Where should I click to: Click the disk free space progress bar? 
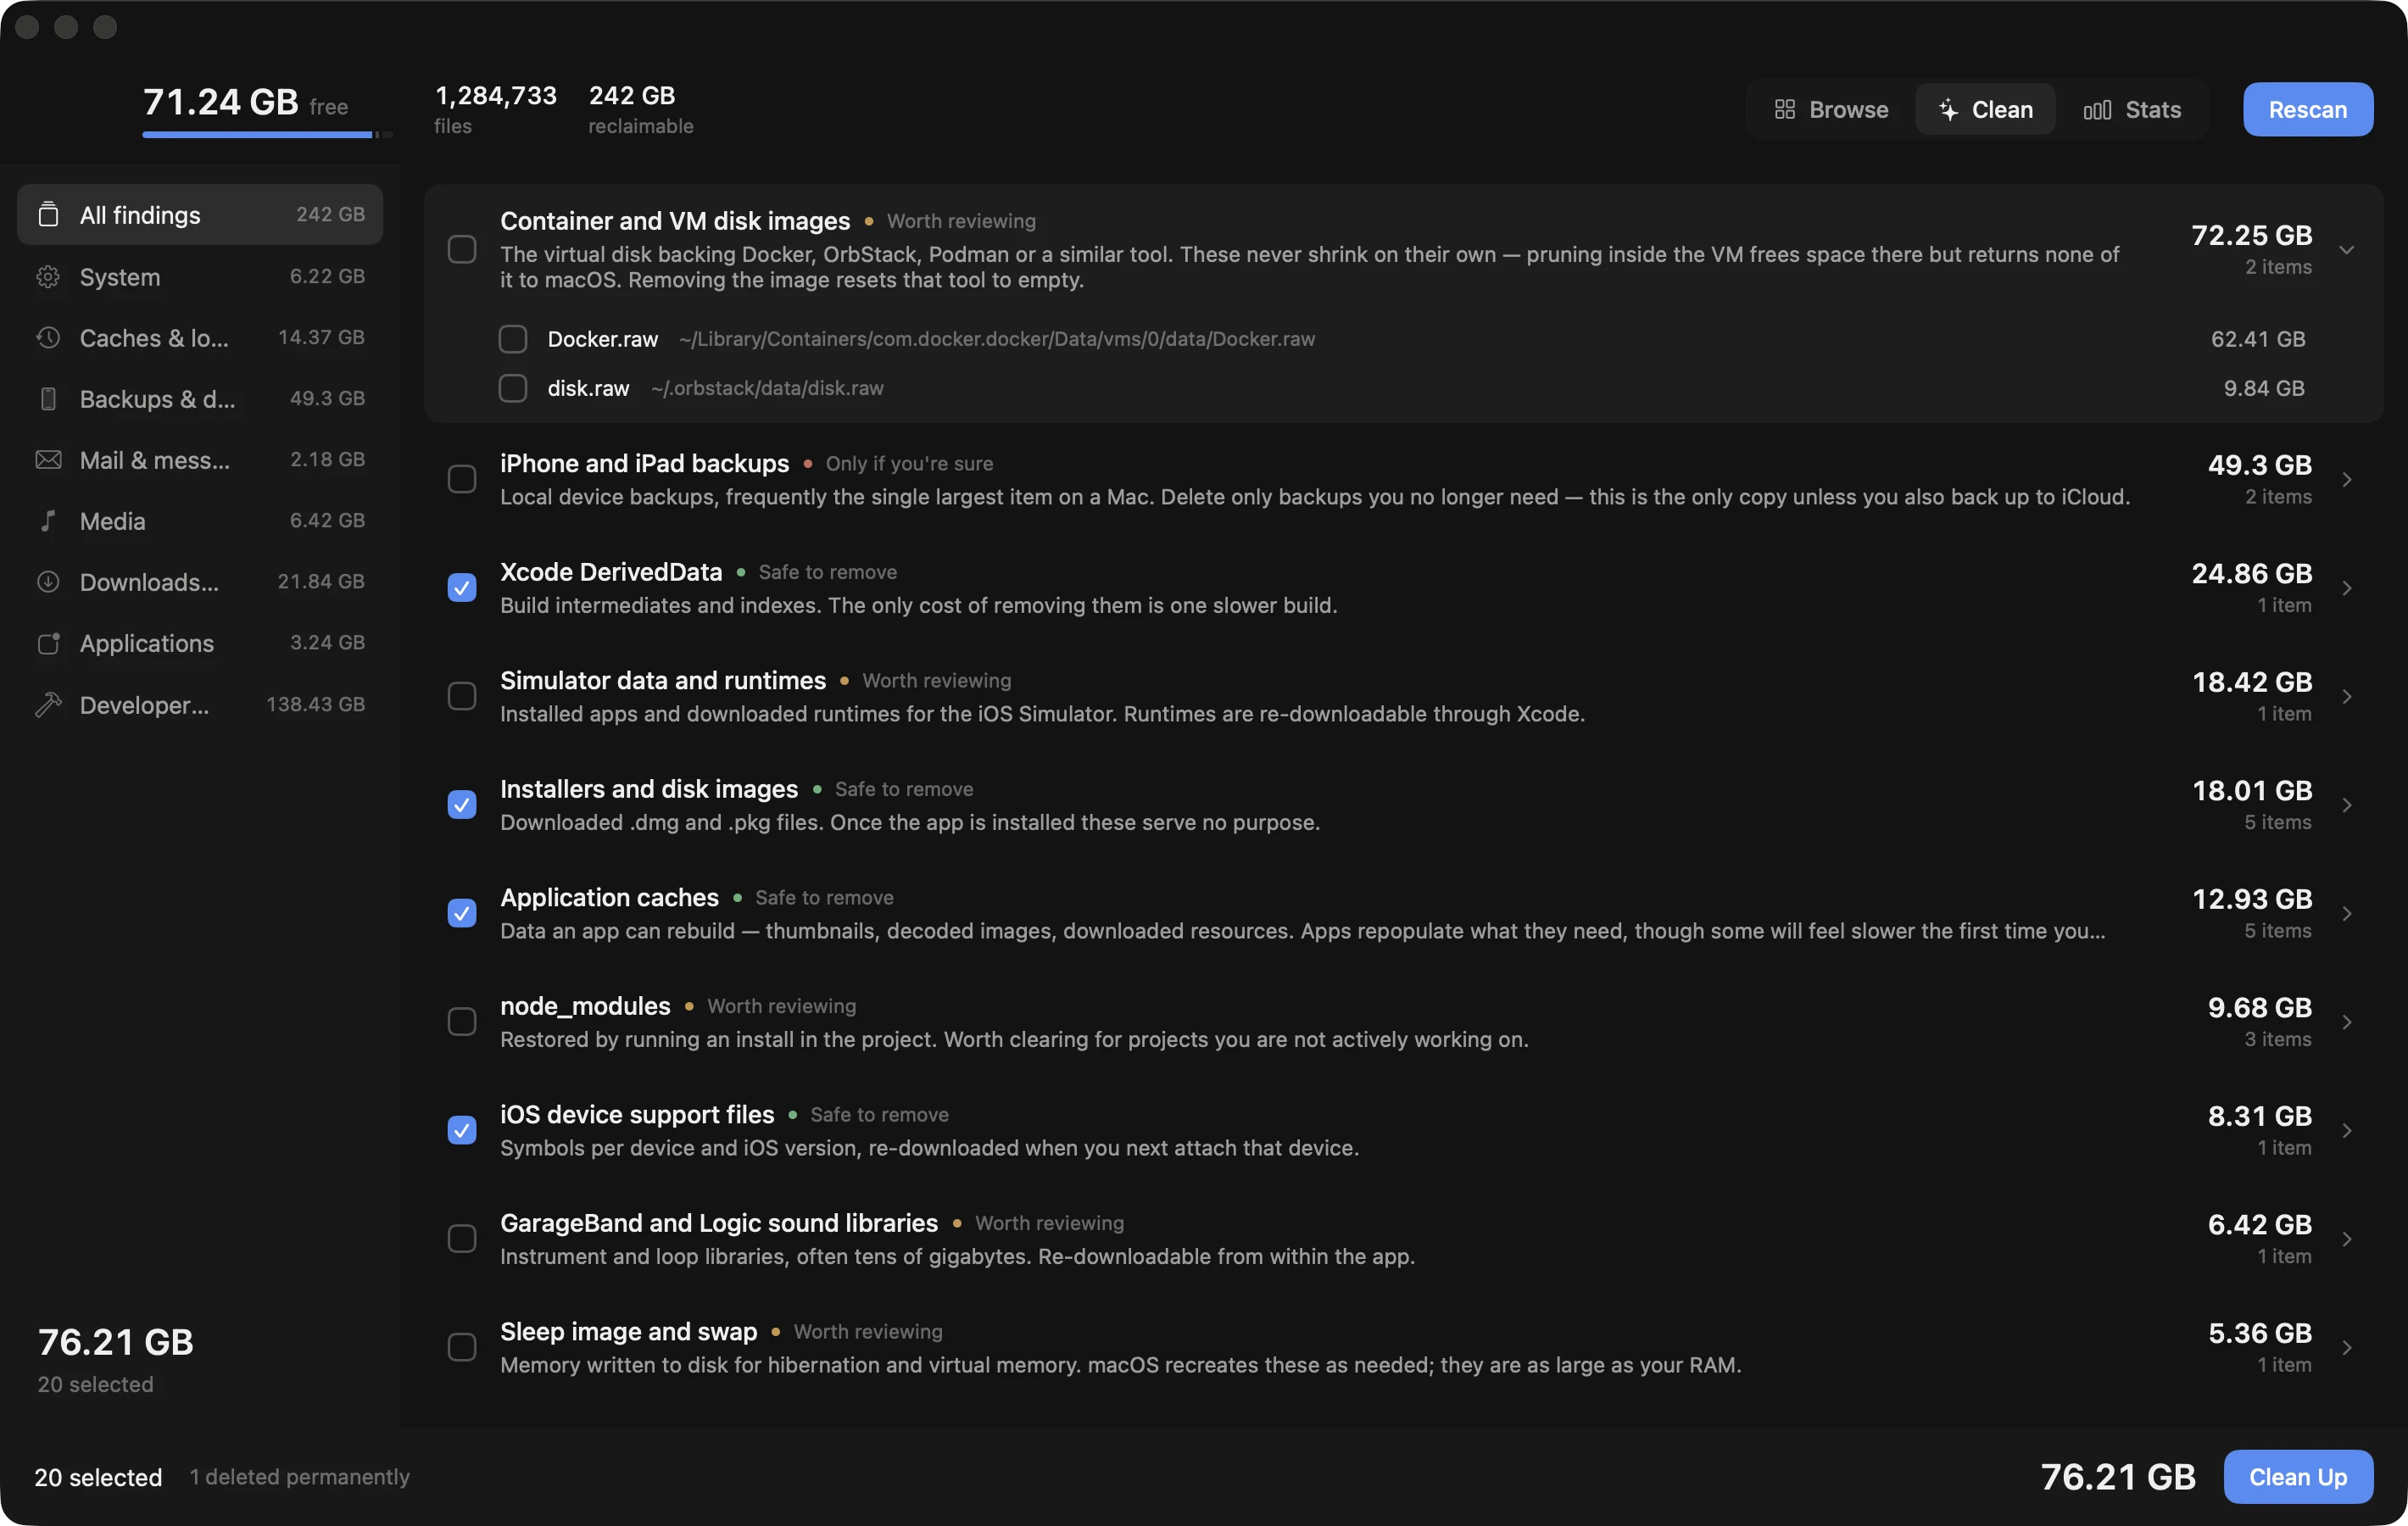click(x=268, y=135)
